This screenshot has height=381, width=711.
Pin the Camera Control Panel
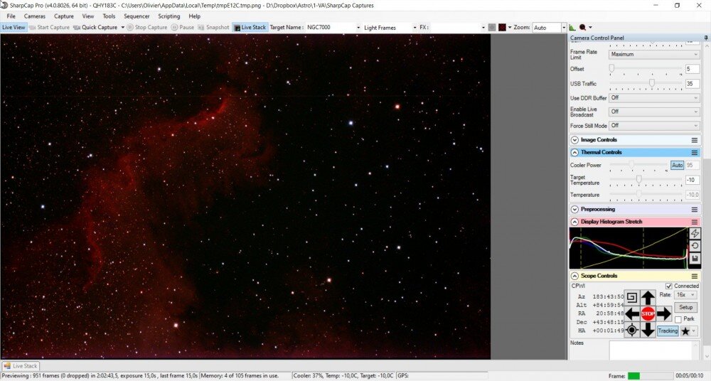coord(706,38)
